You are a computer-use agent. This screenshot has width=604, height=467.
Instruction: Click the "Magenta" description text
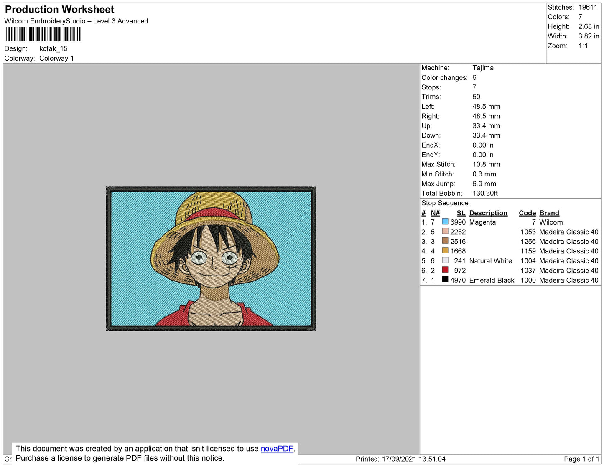(482, 222)
